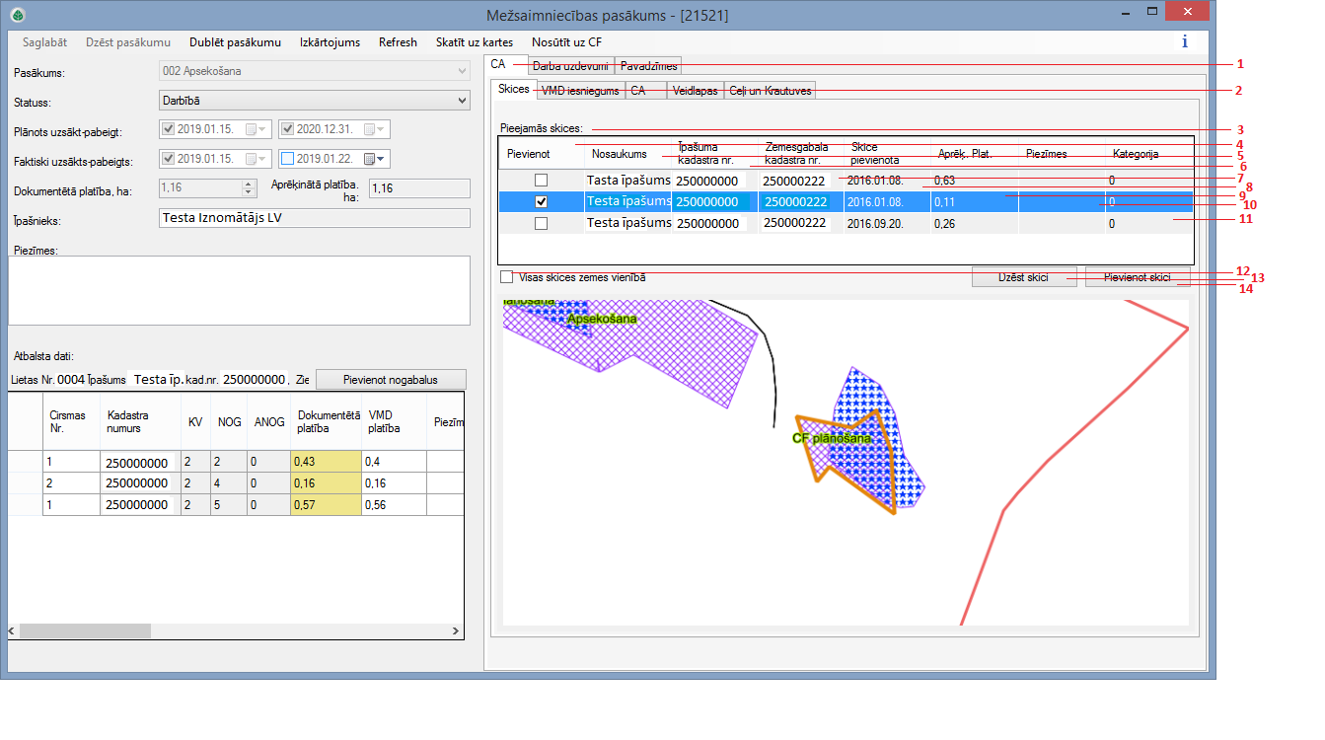Tick the first sketch row Pievienot checkbox

[x=541, y=181]
